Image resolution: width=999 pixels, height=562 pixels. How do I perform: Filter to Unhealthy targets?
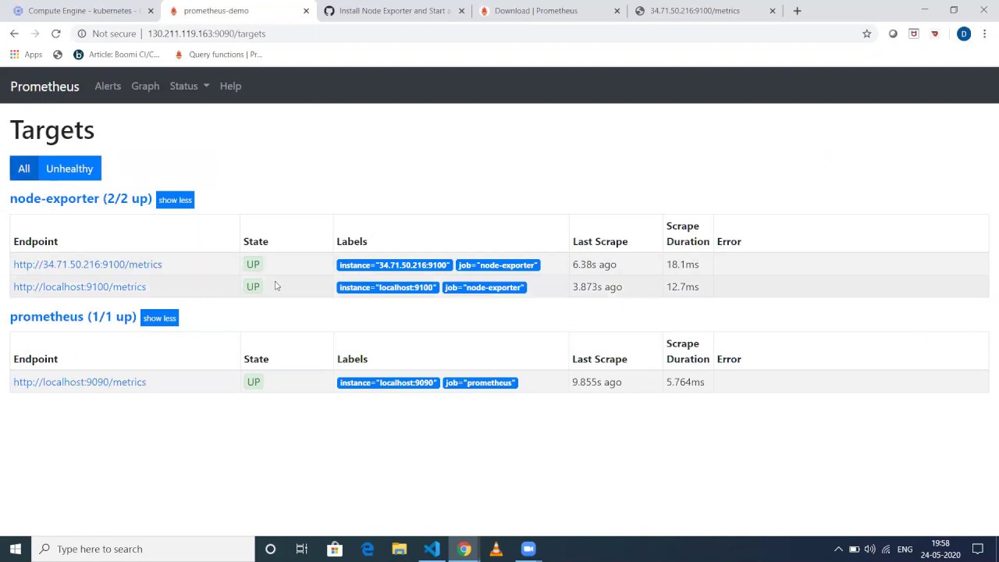point(69,169)
